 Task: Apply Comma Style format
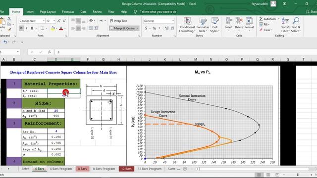[159, 28]
